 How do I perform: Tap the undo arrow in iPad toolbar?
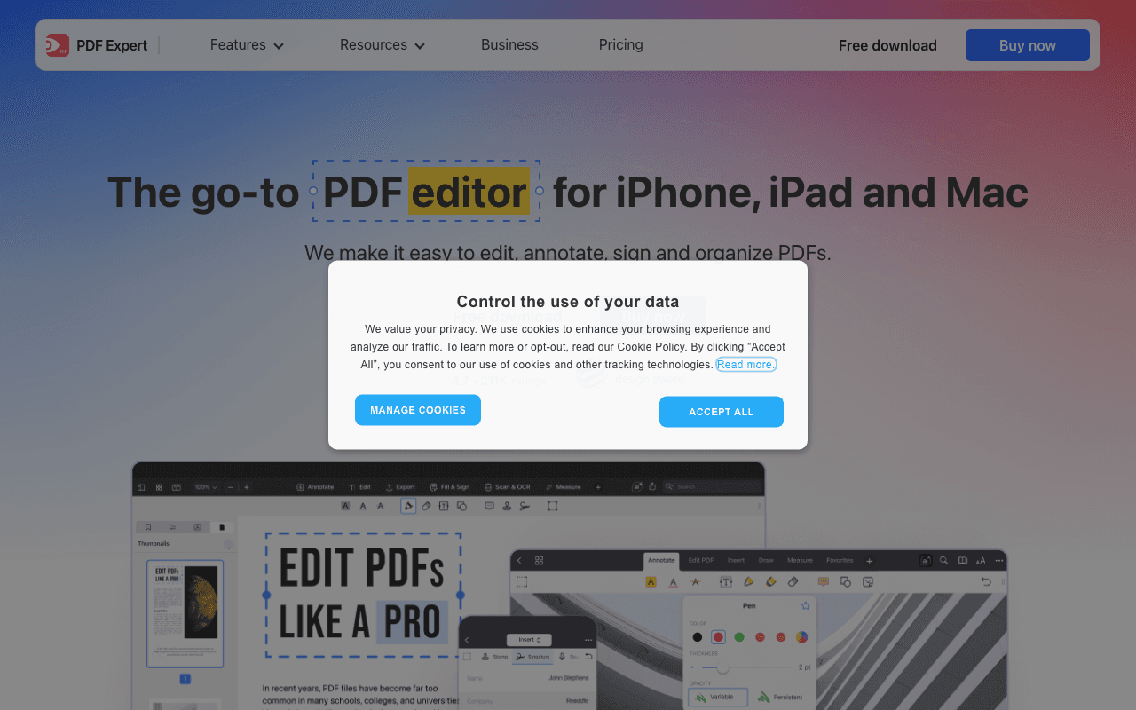tap(986, 582)
